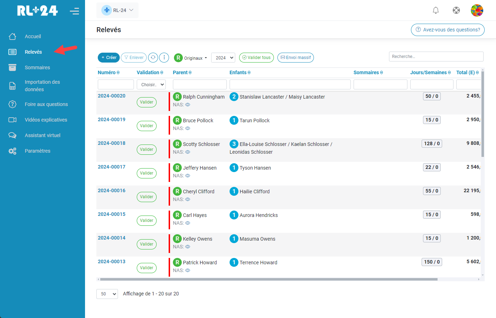Viewport: 496px width, 318px height.
Task: Refresh the relevés list
Action: tap(153, 57)
